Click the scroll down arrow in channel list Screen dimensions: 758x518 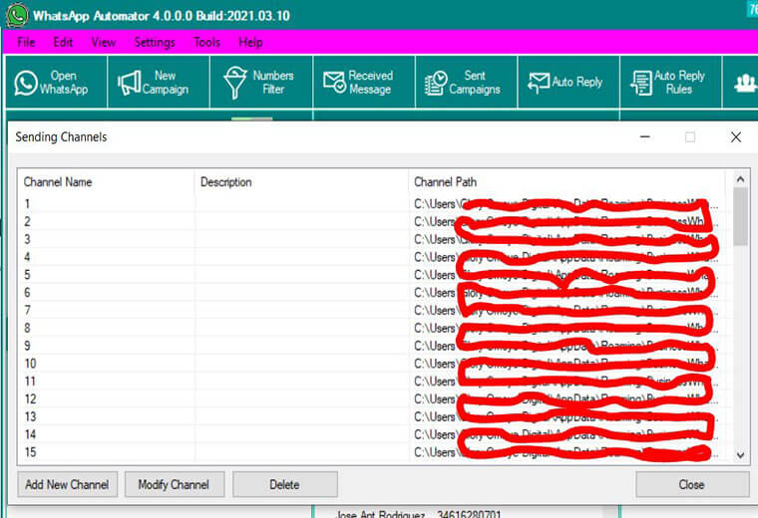pyautogui.click(x=740, y=455)
